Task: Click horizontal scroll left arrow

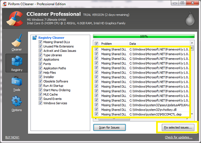Action: (95, 119)
